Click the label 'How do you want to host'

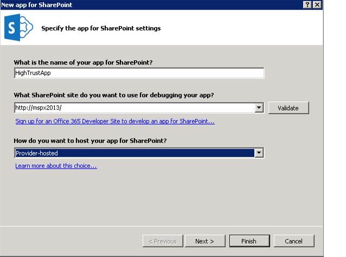click(x=90, y=141)
